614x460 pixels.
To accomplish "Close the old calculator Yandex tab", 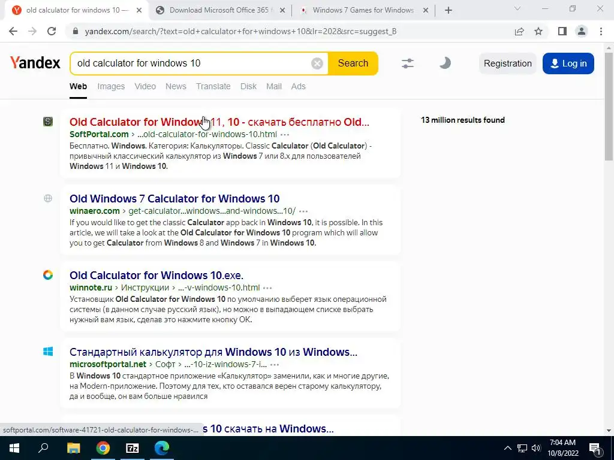I will [x=139, y=10].
